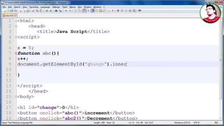
Task: Open the Macro menu
Action: pyautogui.click(x=72, y=7)
